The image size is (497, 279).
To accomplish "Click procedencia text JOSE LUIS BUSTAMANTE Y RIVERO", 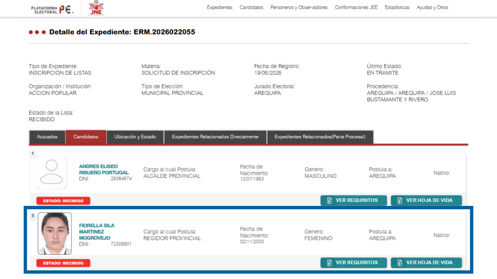I will (411, 96).
